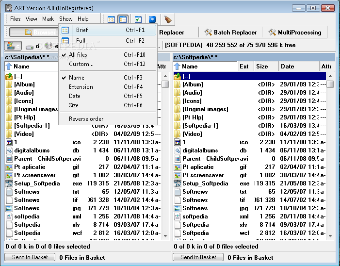Screen dimensions: 340x266
Task: Switch to drive d
Action: click(32, 46)
